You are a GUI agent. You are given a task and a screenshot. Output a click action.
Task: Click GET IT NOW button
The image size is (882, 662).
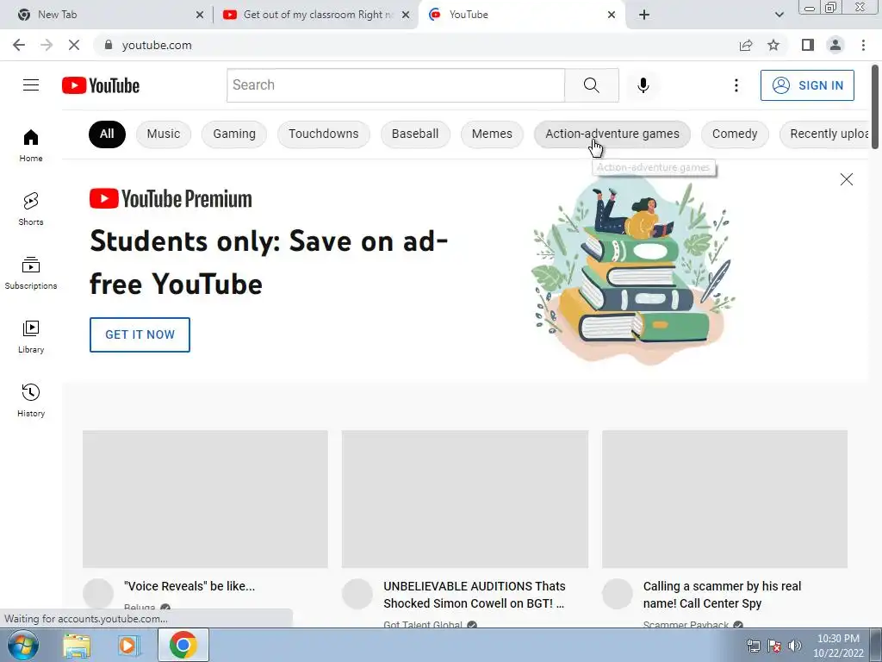coord(140,334)
